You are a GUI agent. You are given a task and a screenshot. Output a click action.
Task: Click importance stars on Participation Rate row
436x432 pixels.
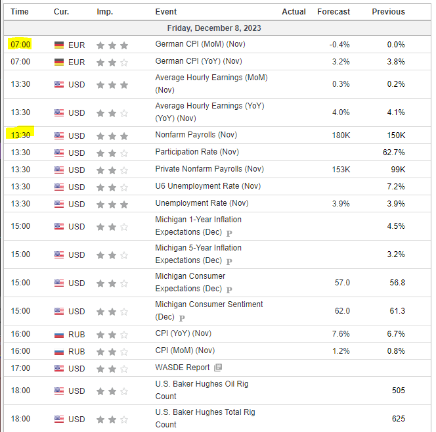(112, 153)
